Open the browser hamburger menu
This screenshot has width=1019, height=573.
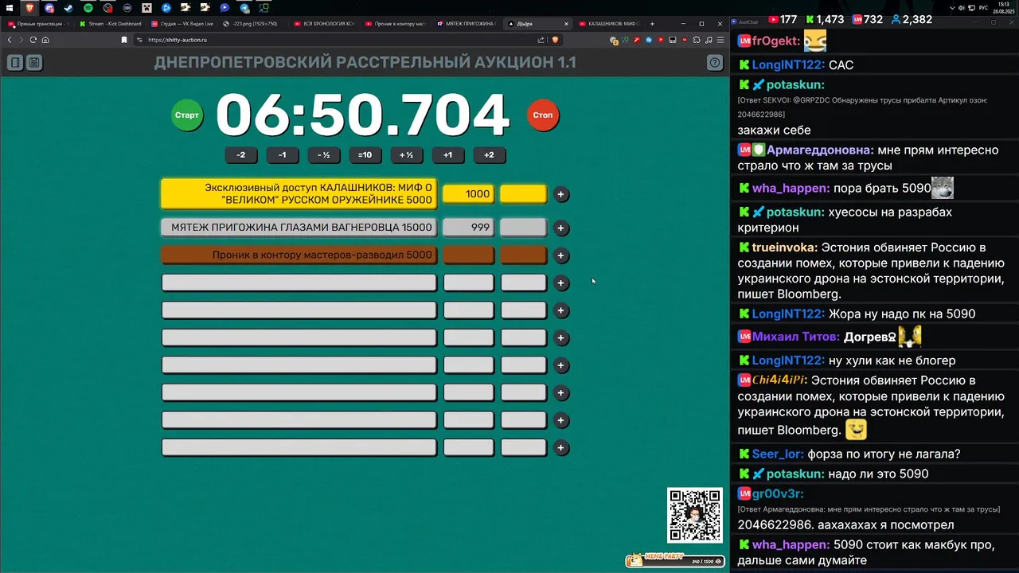(x=720, y=40)
